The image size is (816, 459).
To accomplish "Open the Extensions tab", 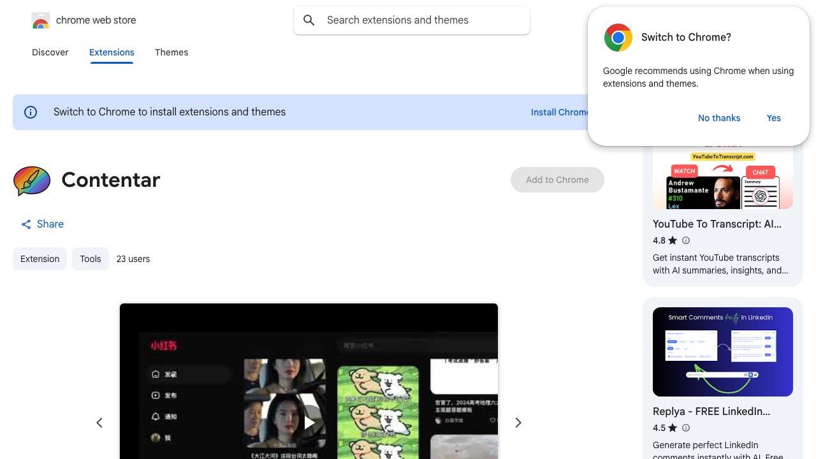I will (x=112, y=52).
